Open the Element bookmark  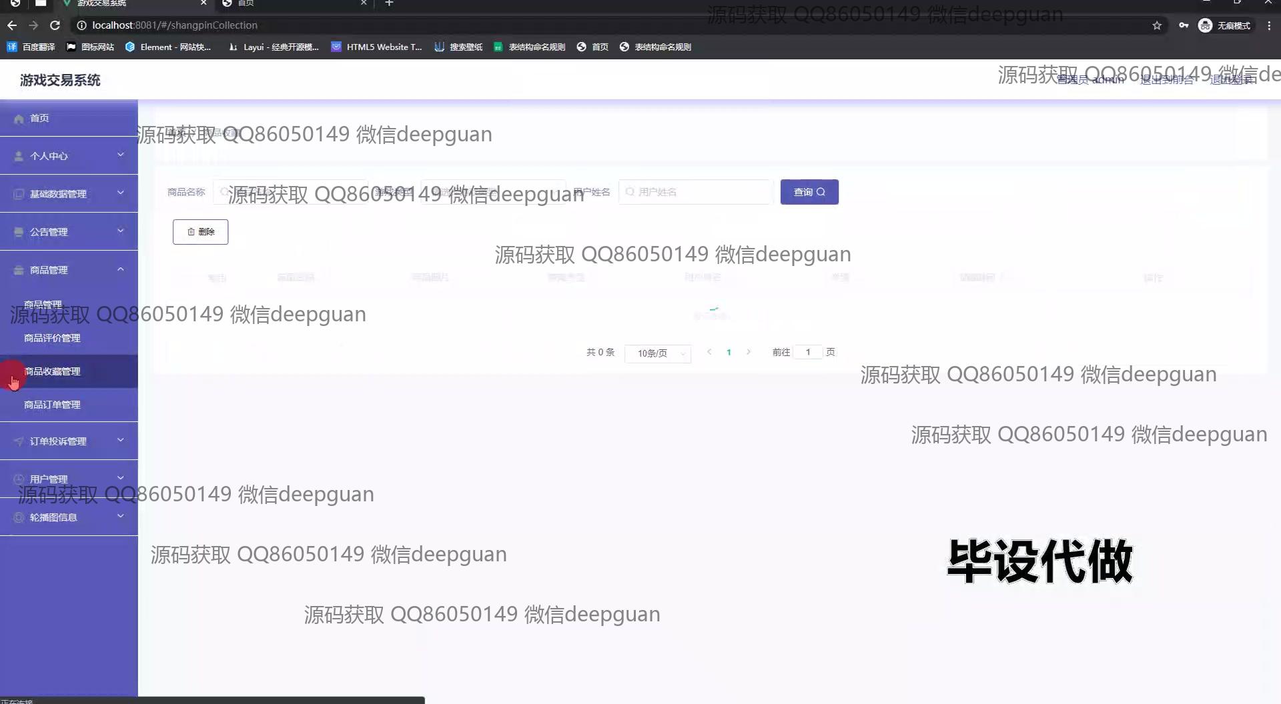[x=168, y=47]
